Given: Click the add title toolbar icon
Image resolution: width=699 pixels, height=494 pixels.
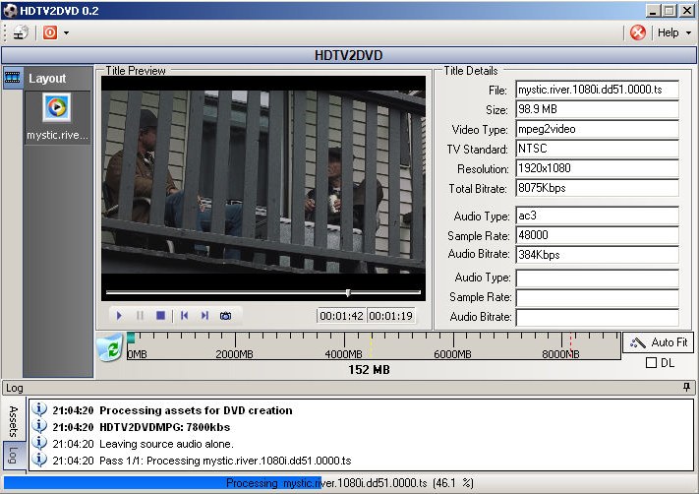Looking at the screenshot, I should coord(20,32).
